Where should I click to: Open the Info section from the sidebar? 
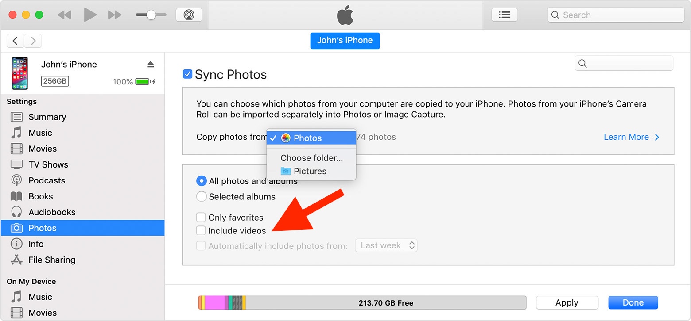[35, 244]
